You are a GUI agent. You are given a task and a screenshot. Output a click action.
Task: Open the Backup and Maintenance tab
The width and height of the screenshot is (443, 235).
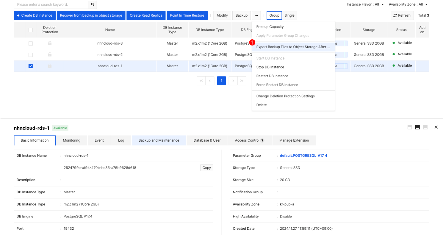(159, 140)
